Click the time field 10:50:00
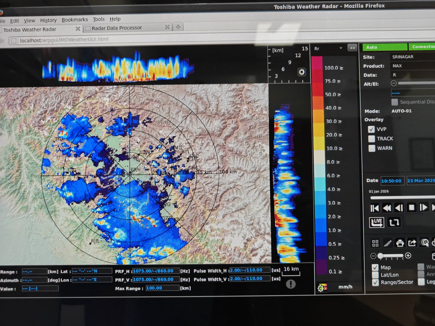 point(393,180)
